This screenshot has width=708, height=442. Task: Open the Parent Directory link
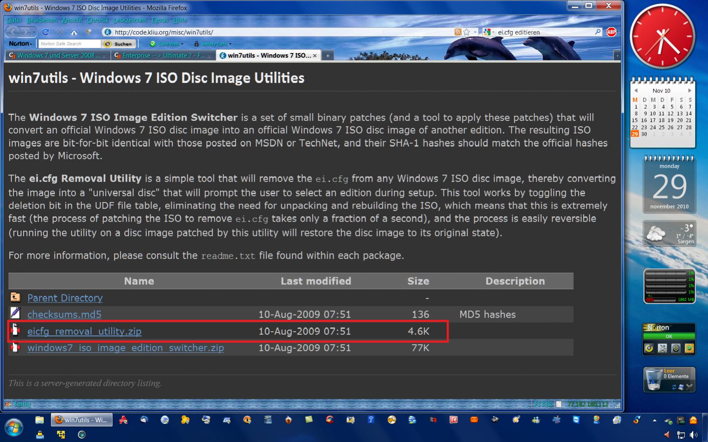[65, 297]
